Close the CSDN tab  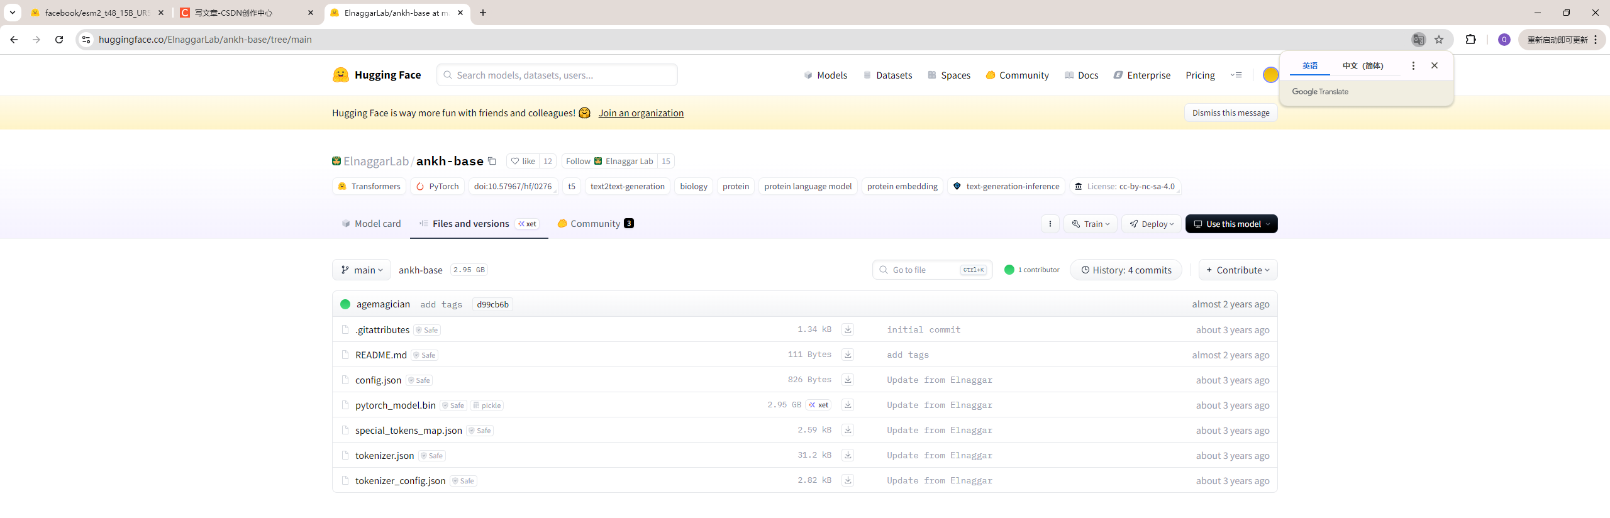[311, 13]
